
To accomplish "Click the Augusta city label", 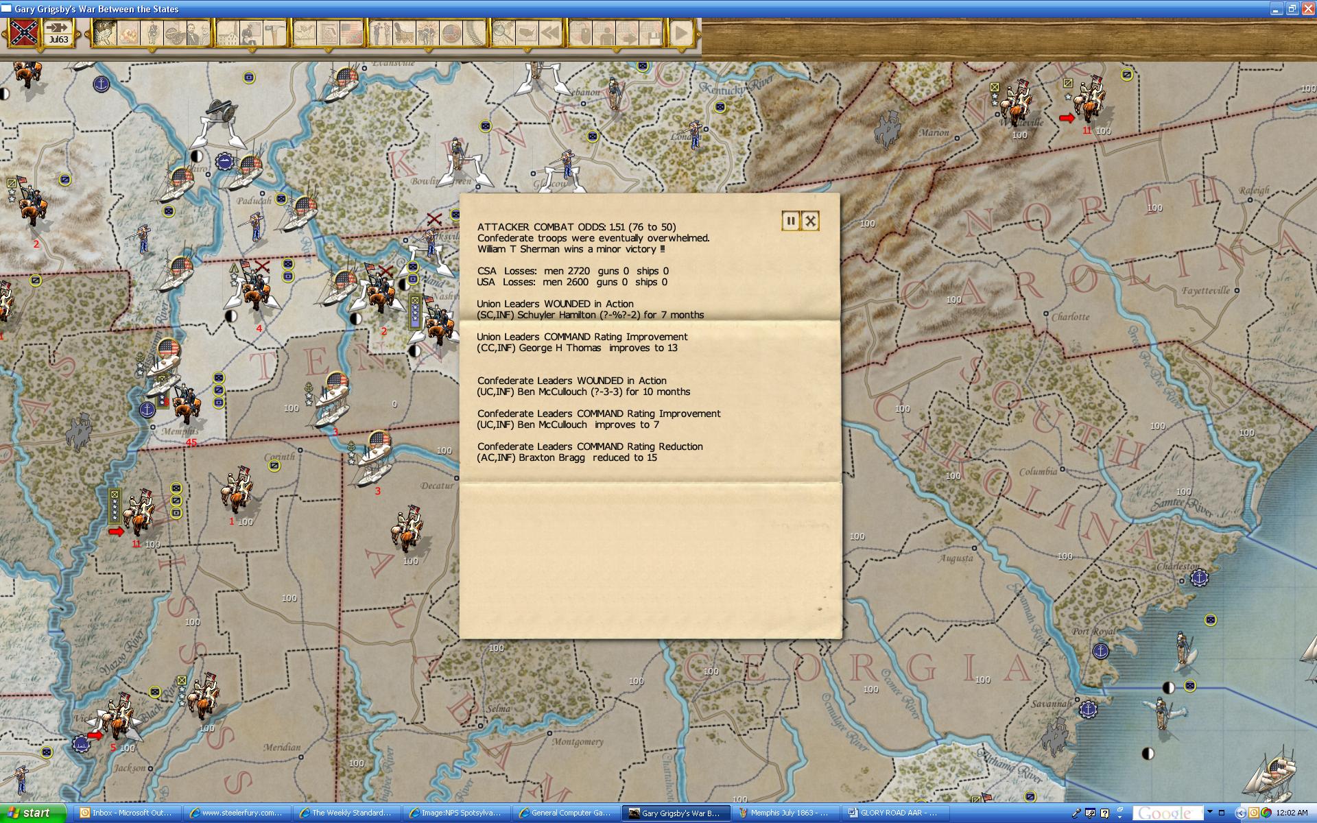I will coord(956,558).
